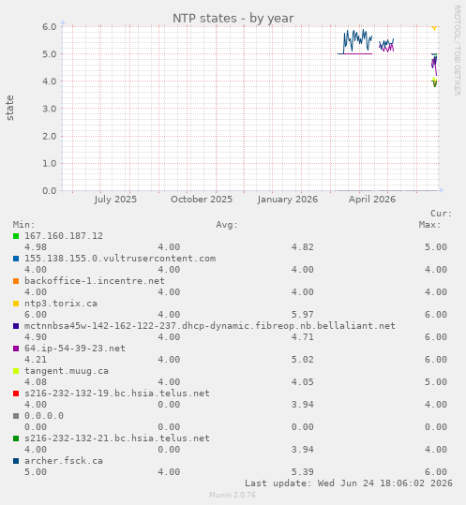Viewport: 466px width, 505px height.
Task: Select the legend label s216-232-132-21.bc.hsia.telus.net
Action: [x=117, y=438]
